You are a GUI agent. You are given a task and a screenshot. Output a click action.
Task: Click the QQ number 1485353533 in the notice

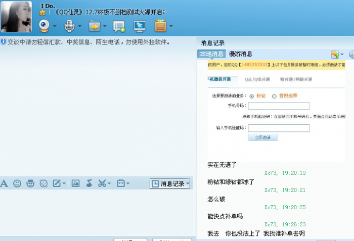[x=254, y=65]
